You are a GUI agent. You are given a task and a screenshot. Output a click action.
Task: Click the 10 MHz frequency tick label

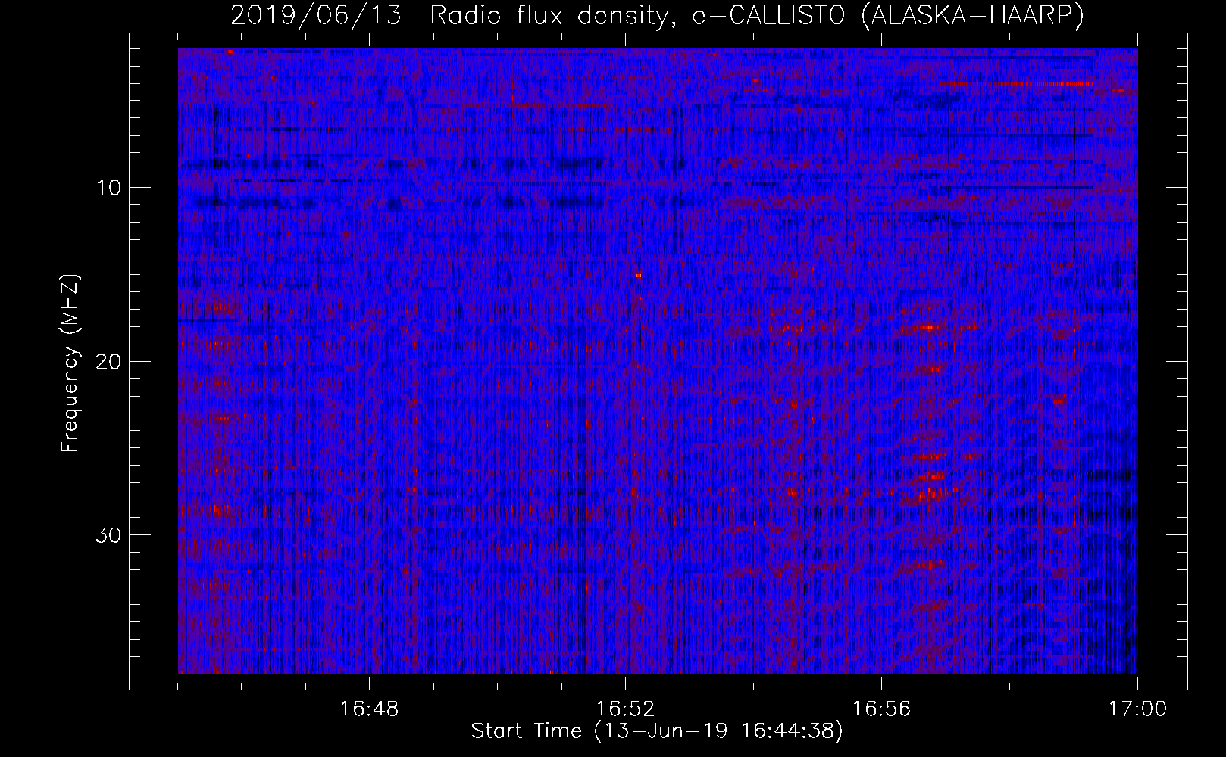[x=108, y=188]
